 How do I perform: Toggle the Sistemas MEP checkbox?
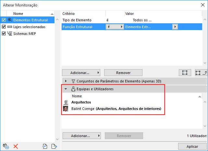point(4,33)
